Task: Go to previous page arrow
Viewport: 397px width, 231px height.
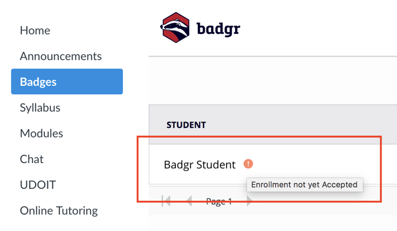Action: (189, 201)
